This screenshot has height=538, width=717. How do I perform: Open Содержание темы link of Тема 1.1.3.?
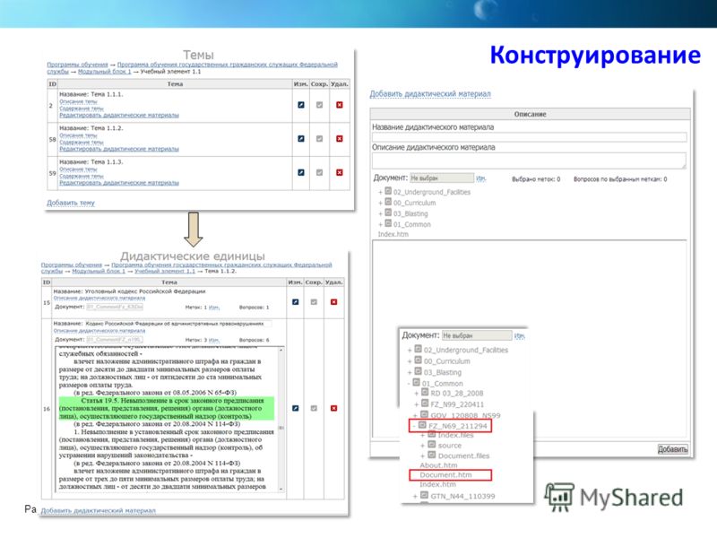[x=82, y=176]
